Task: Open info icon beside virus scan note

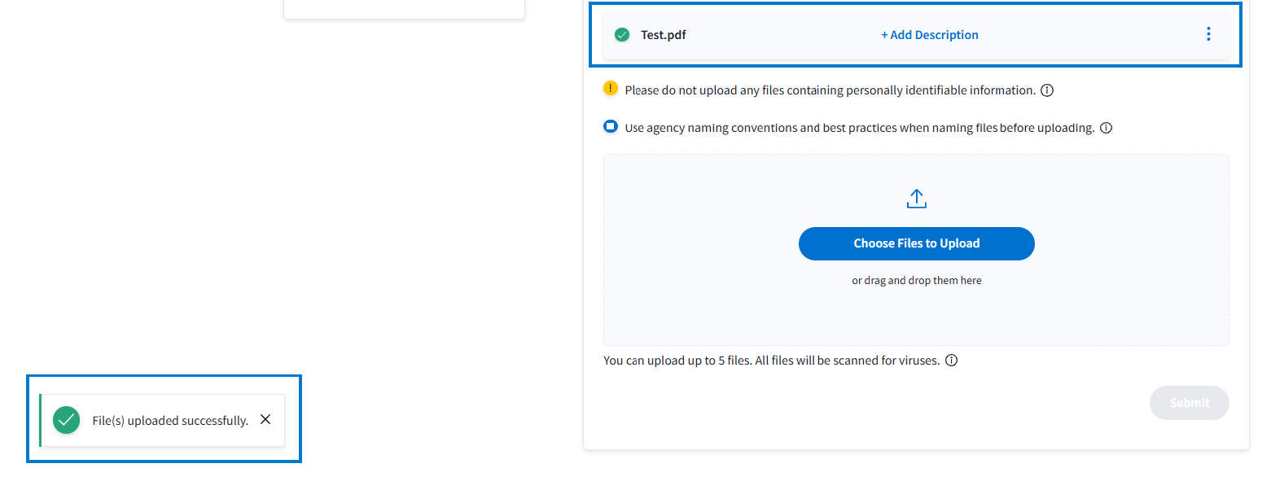Action: 951,361
